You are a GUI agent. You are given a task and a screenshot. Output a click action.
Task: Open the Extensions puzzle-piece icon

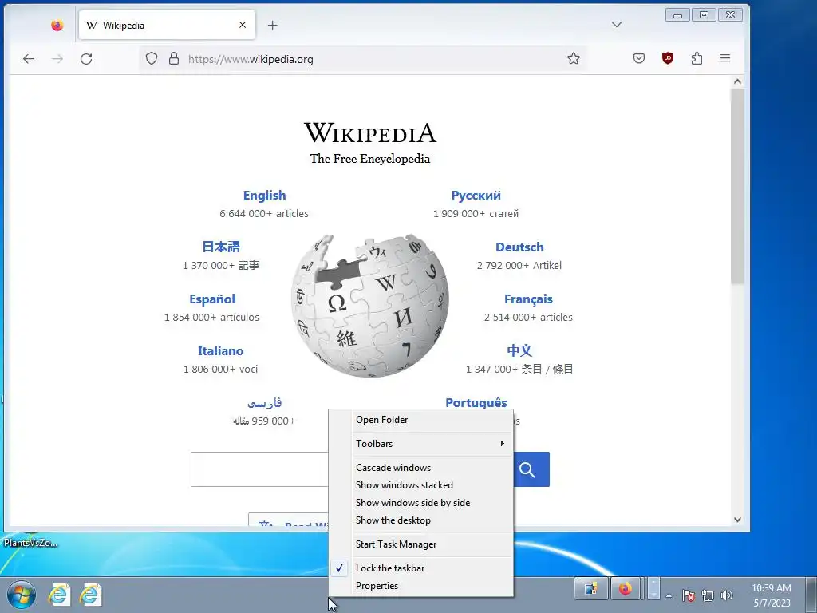[697, 58]
